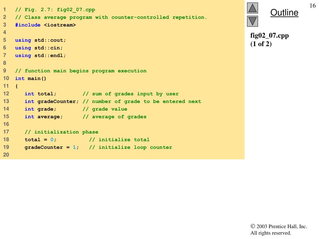Click the 'int total;' declaration
The width and height of the screenshot is (319, 239).
point(40,94)
